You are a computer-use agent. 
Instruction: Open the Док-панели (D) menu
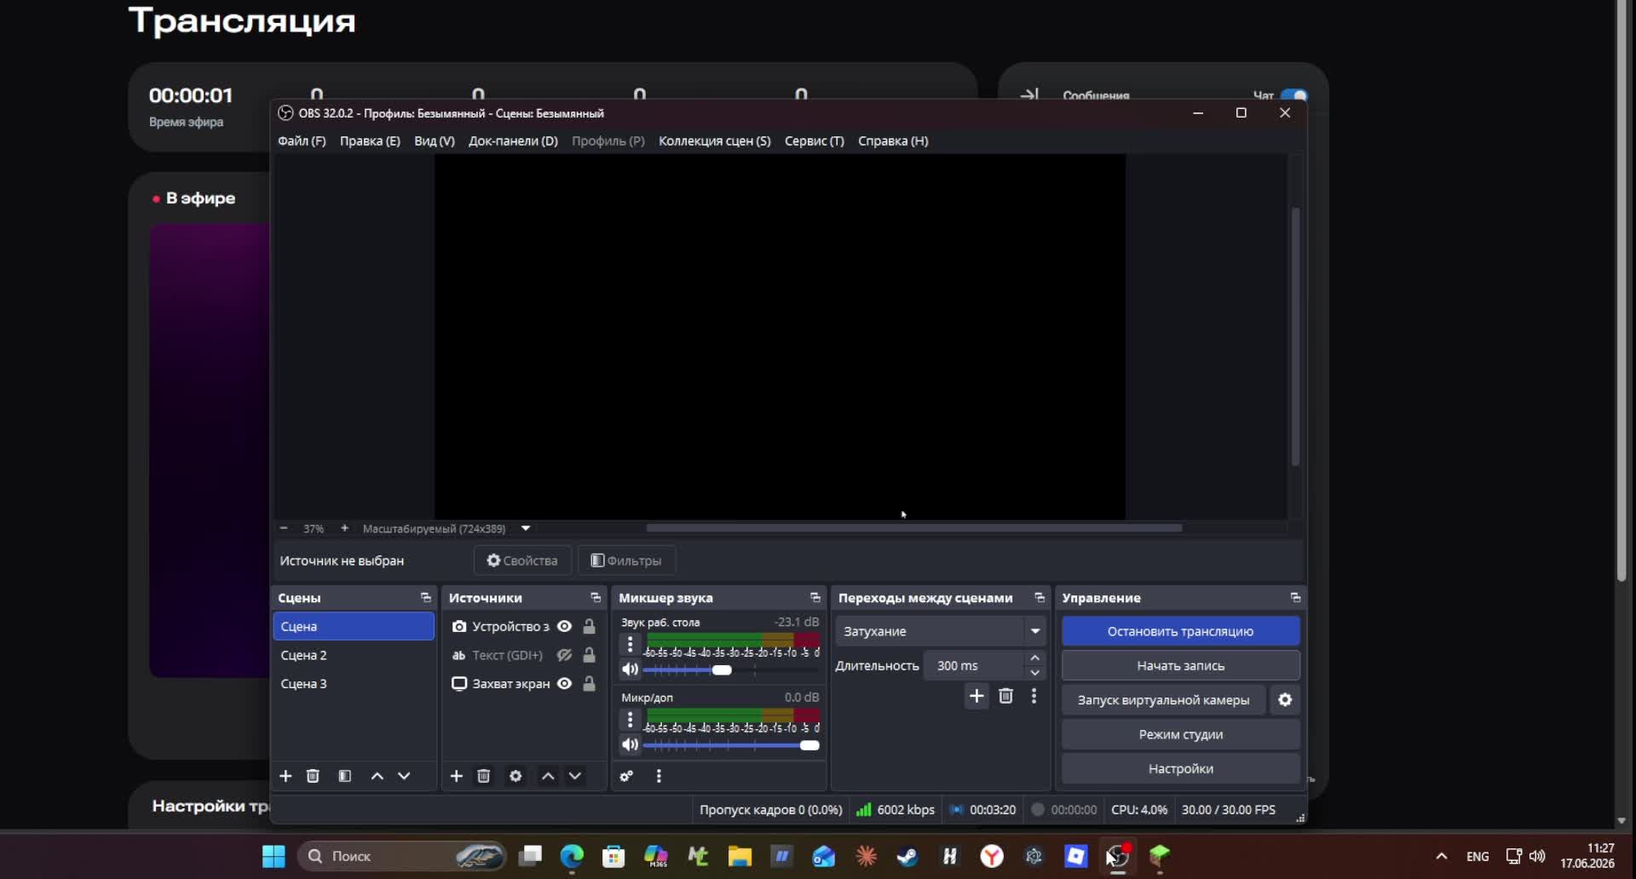click(x=513, y=141)
